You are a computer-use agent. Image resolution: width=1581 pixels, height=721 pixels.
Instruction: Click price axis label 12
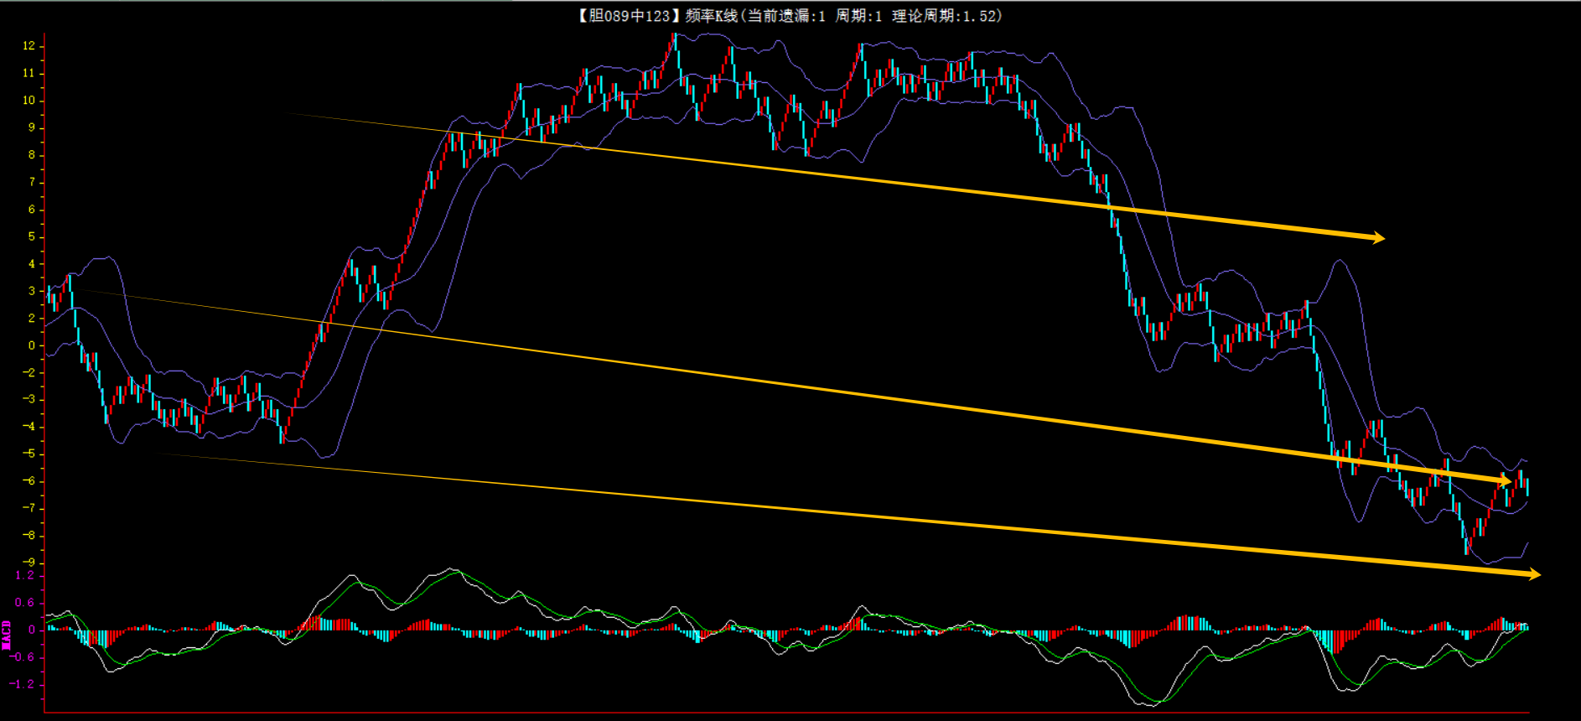pyautogui.click(x=29, y=45)
